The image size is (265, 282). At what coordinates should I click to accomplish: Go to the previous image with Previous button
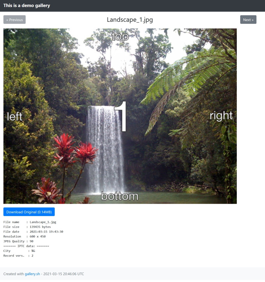14,20
